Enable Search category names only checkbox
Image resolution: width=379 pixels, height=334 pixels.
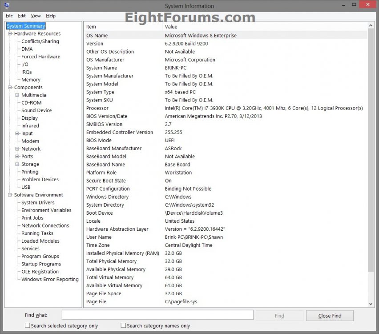coord(123,326)
